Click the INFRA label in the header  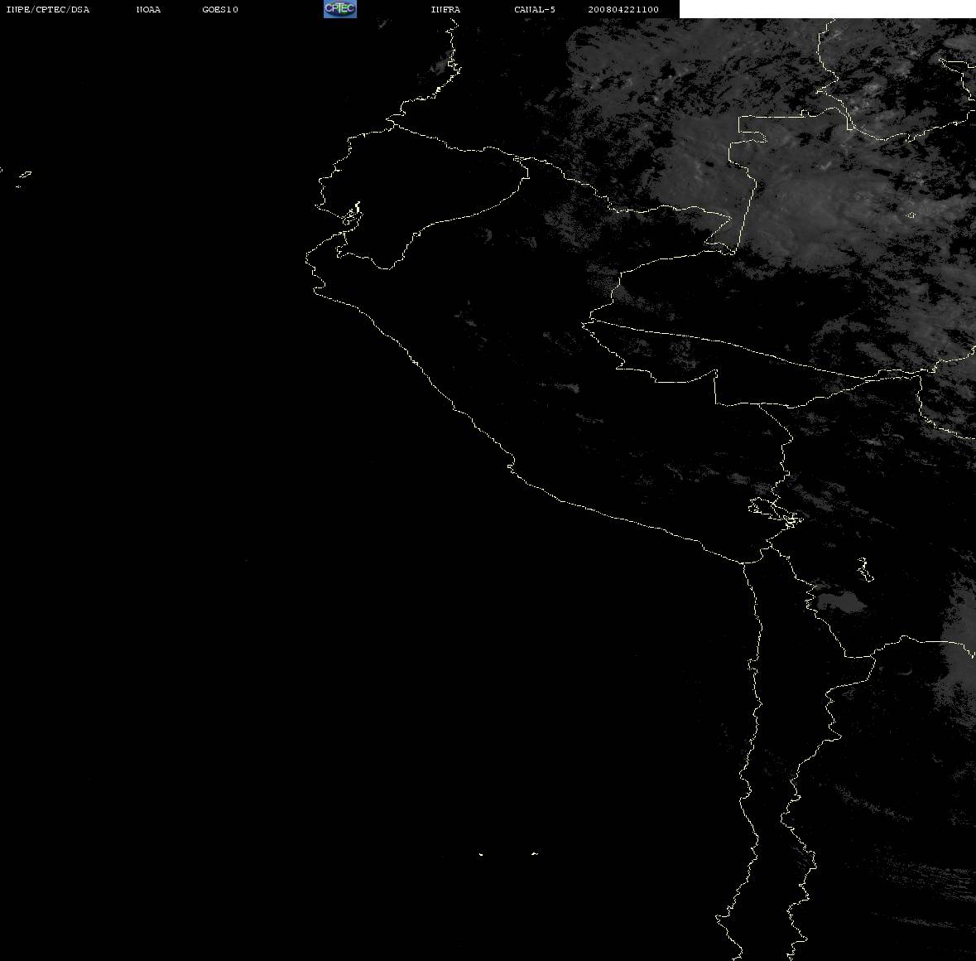(x=445, y=9)
